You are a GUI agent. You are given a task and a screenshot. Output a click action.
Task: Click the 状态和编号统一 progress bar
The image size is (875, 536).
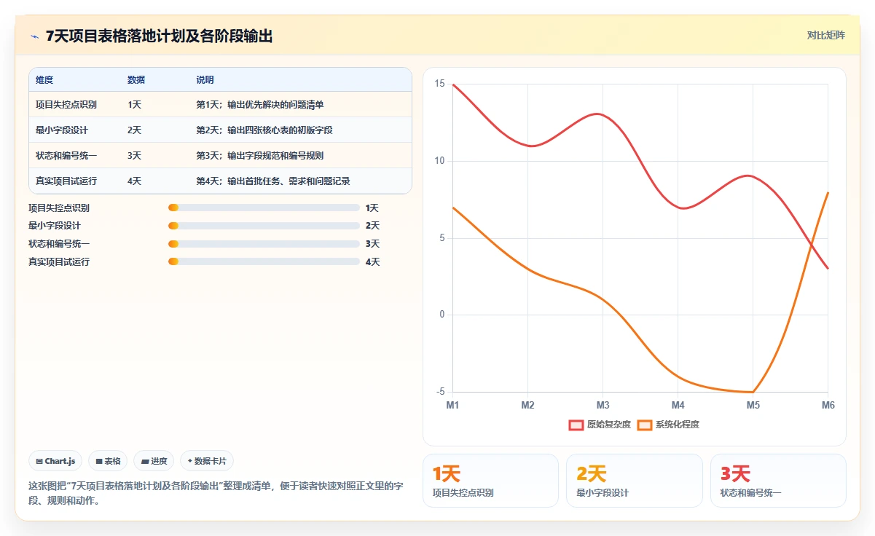pos(264,244)
